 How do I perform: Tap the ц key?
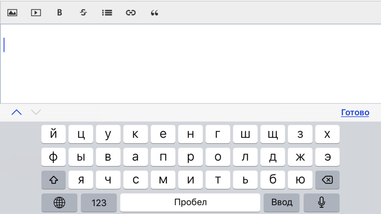pyautogui.click(x=81, y=134)
